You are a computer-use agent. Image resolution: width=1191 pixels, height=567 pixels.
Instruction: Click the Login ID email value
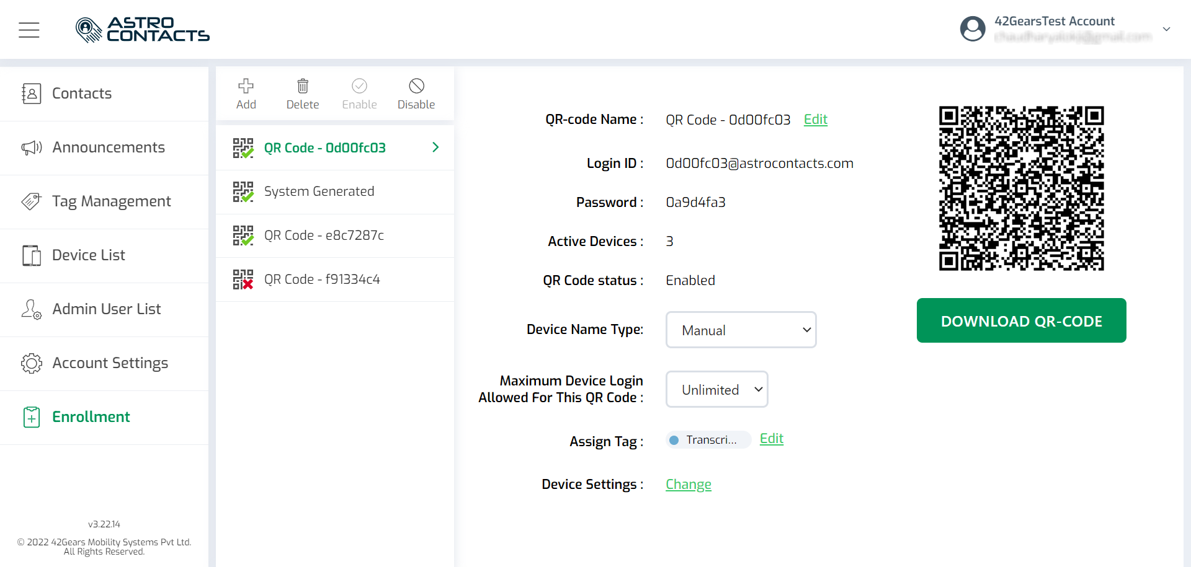pyautogui.click(x=759, y=163)
